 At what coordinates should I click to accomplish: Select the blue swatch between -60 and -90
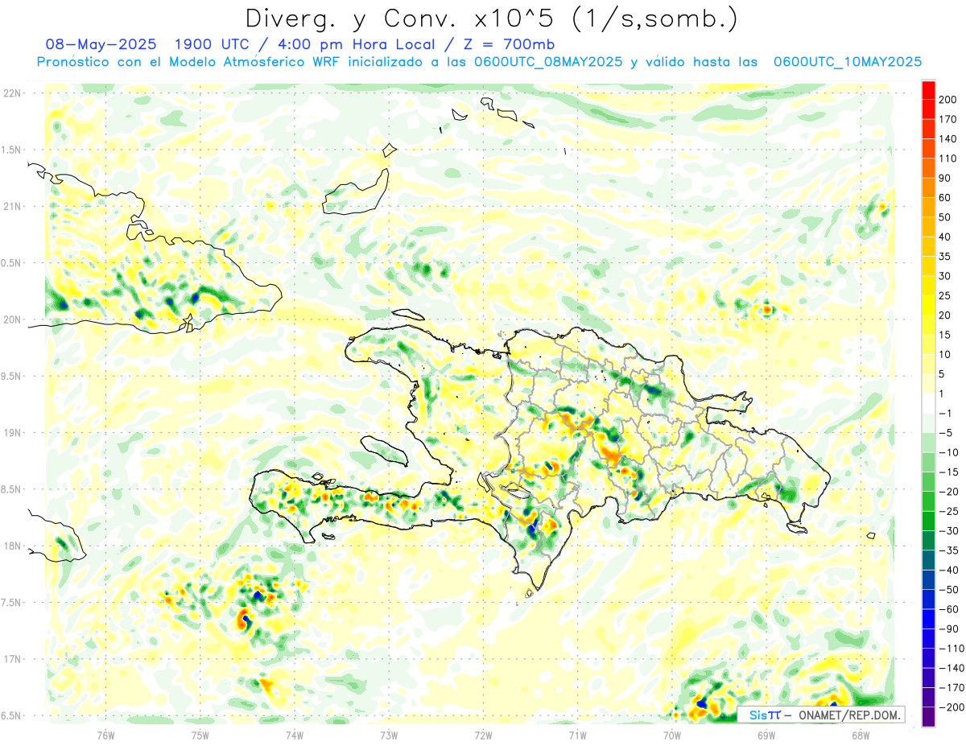928,620
